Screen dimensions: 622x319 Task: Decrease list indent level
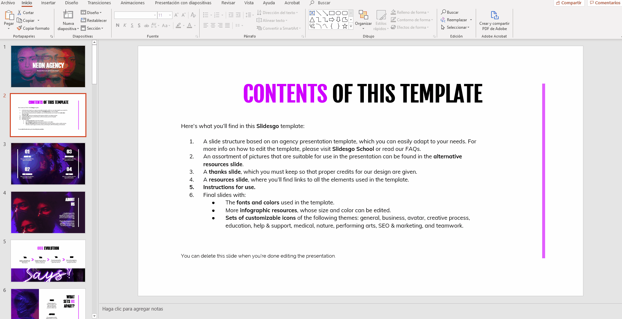point(231,15)
